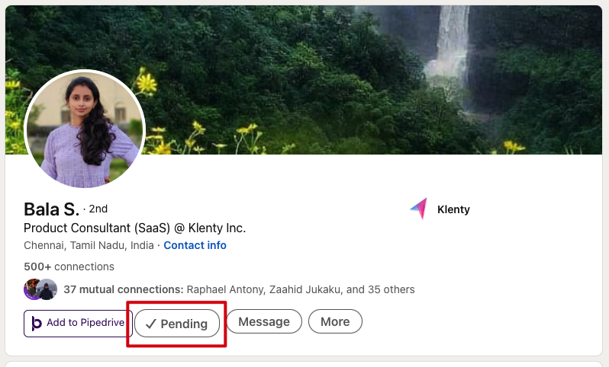View the 37 mutual connections link
Viewport: 609px width, 367px height.
pyautogui.click(x=123, y=289)
